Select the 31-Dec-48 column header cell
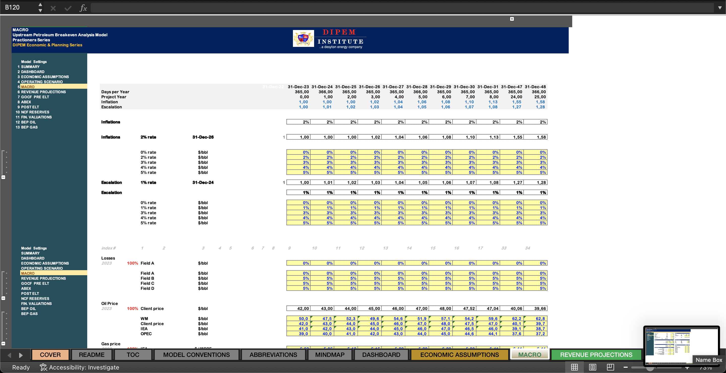This screenshot has height=373, width=726. pyautogui.click(x=535, y=87)
